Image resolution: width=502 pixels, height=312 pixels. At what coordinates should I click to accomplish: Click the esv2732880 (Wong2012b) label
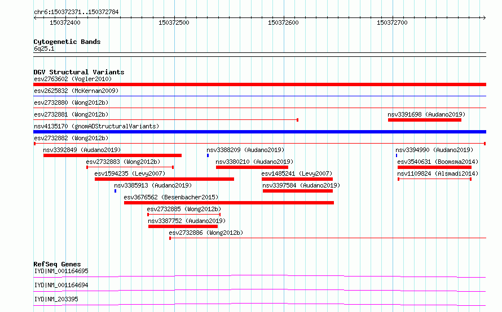coord(71,102)
